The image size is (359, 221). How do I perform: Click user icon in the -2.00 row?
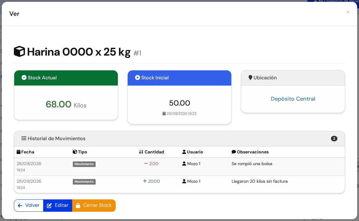point(184,164)
